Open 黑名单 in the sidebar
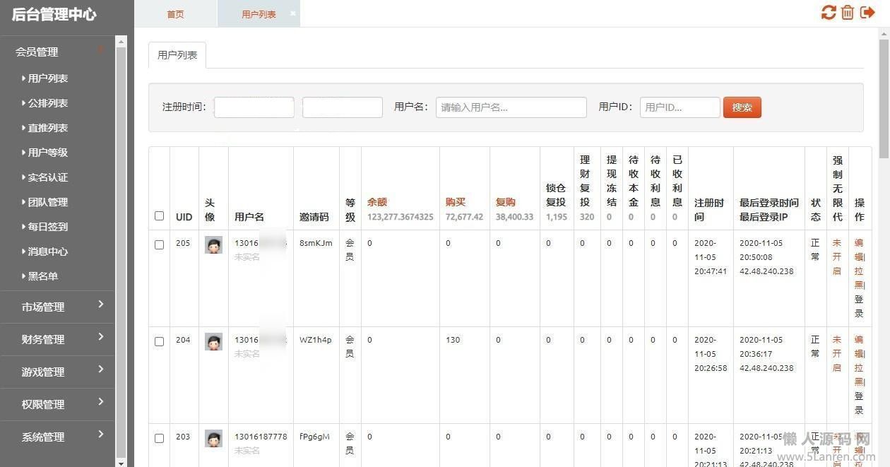Screen dimensions: 890x467 tap(42, 276)
